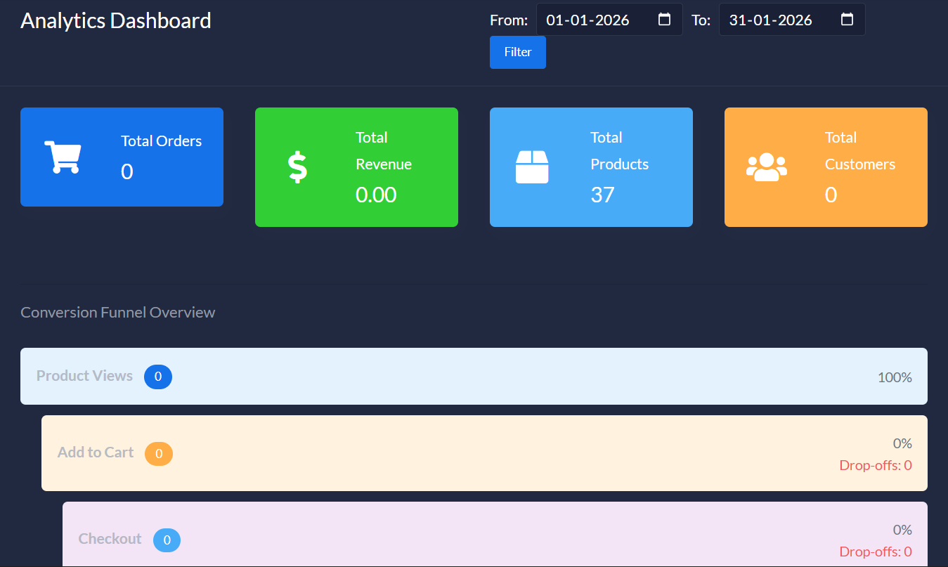Select the To date input field
The width and height of the screenshot is (948, 567).
(780, 20)
